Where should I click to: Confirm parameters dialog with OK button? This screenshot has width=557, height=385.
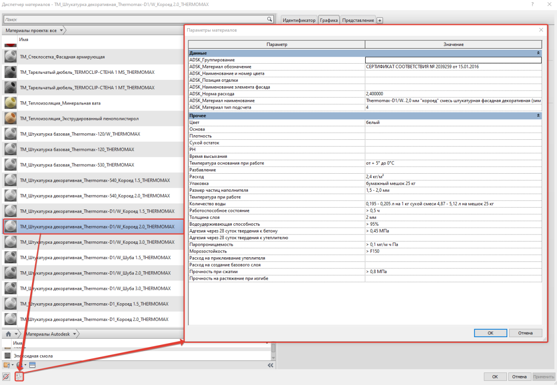(490, 333)
